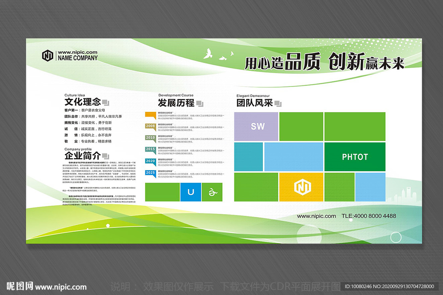The image size is (443, 295).
Task: Click the Culture Idea label
Action: pyautogui.click(x=74, y=95)
